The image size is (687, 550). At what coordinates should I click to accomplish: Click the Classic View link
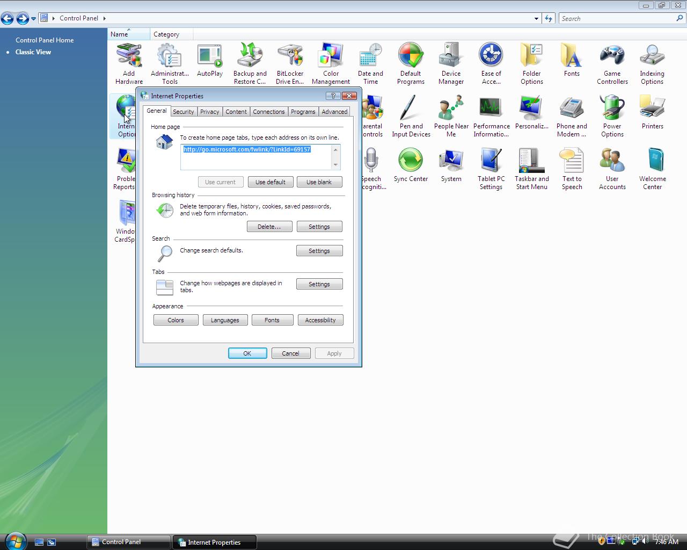click(33, 52)
